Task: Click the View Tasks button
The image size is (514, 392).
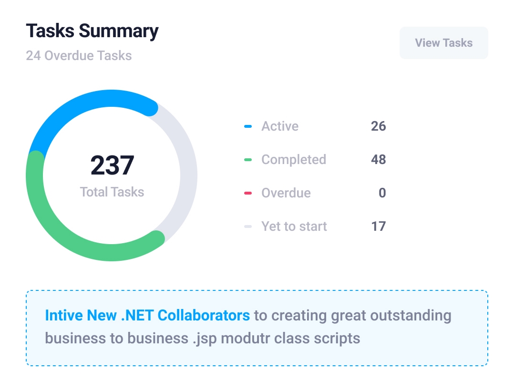Action: point(443,43)
